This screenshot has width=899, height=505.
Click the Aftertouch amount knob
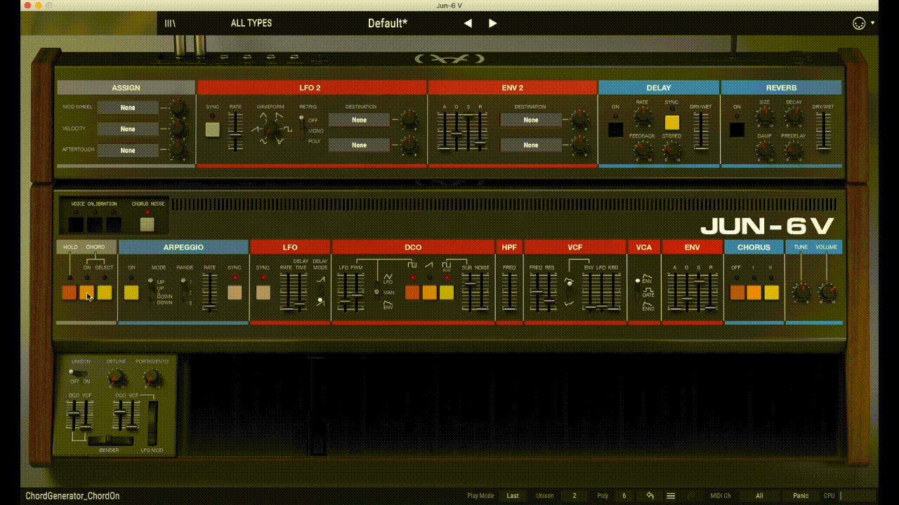[x=178, y=149]
